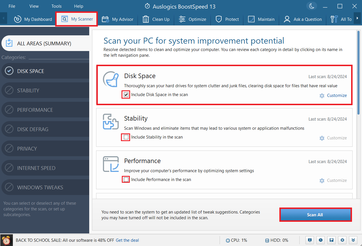Click the Performance window icon
The height and width of the screenshot is (246, 362).
tap(111, 164)
